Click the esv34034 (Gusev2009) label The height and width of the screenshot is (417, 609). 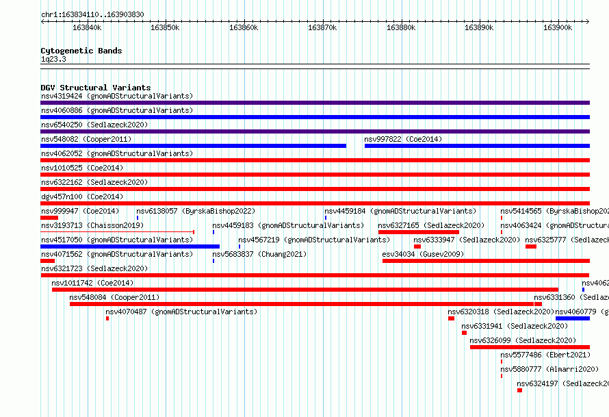(423, 254)
